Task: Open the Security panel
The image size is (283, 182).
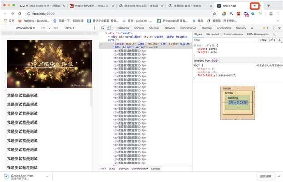Action: pyautogui.click(x=241, y=28)
